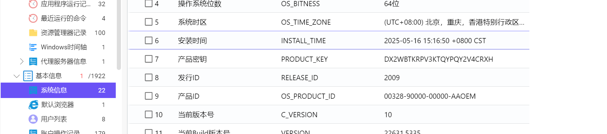Tick the checkbox for row 6 安装时间
The height and width of the screenshot is (134, 607).
[x=148, y=40]
